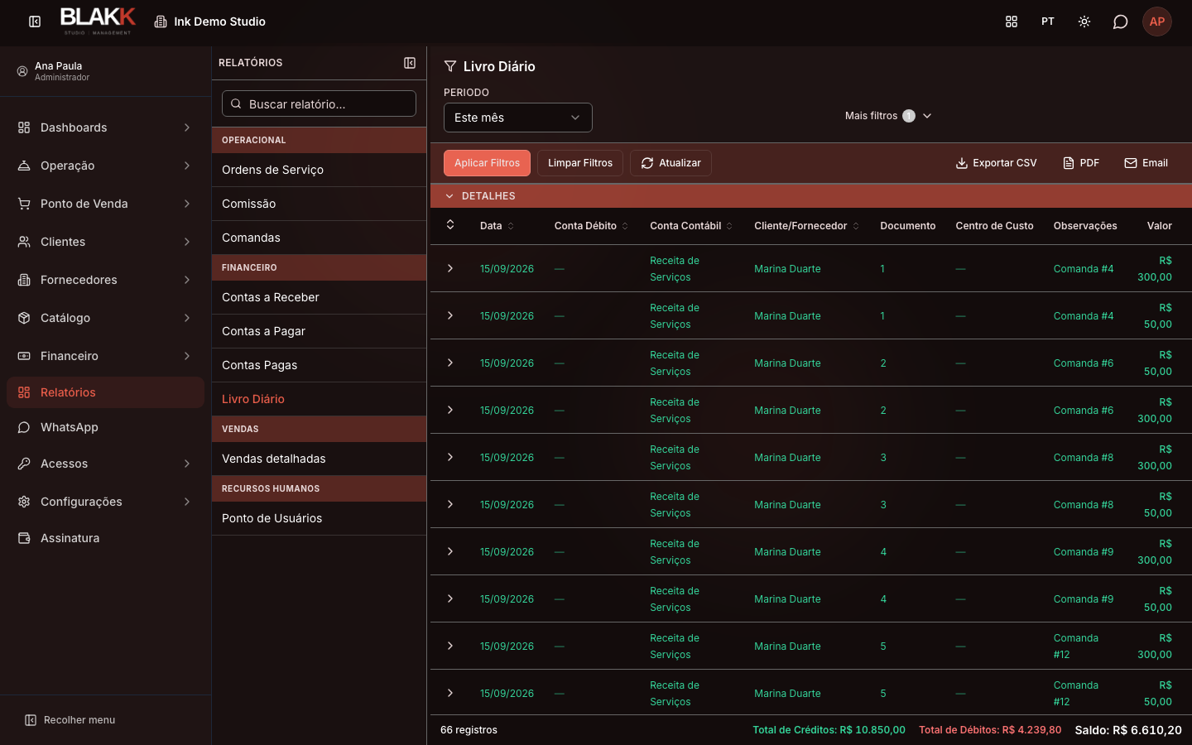
Task: Click the Atualizar refresh button
Action: point(670,163)
